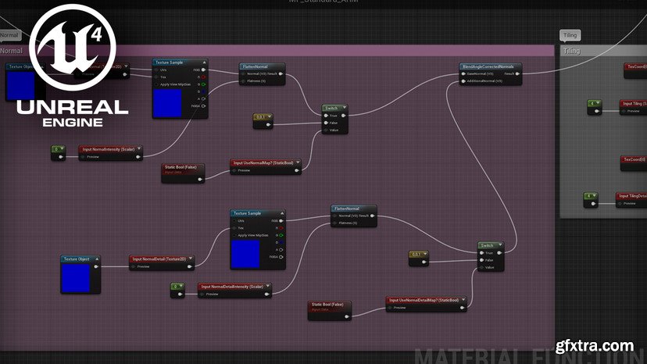Click the Flatness input pin on upper FlattenNormal

click(x=244, y=80)
